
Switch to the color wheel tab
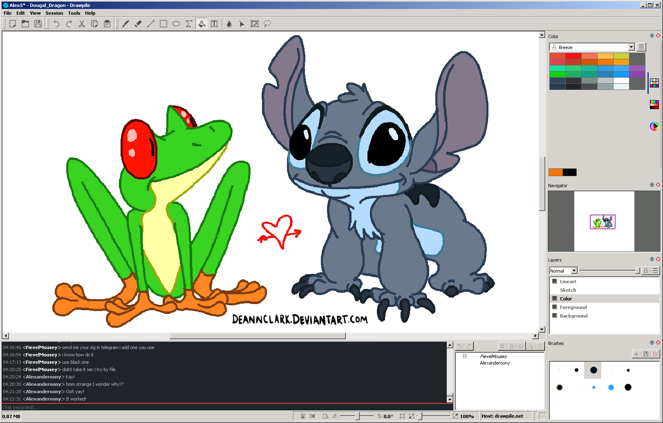pos(654,126)
